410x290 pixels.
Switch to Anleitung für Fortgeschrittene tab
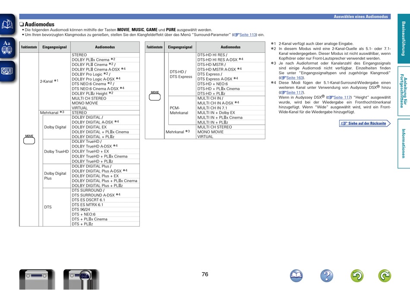pyautogui.click(x=404, y=91)
